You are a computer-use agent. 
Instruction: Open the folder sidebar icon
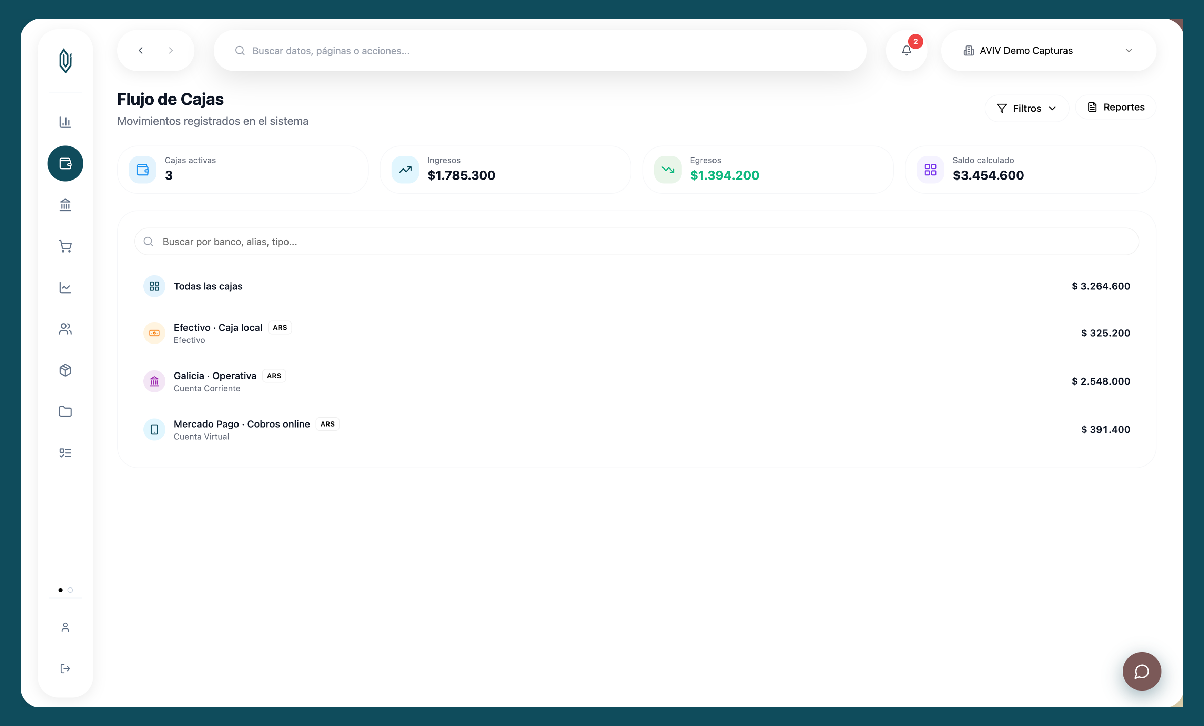[65, 411]
